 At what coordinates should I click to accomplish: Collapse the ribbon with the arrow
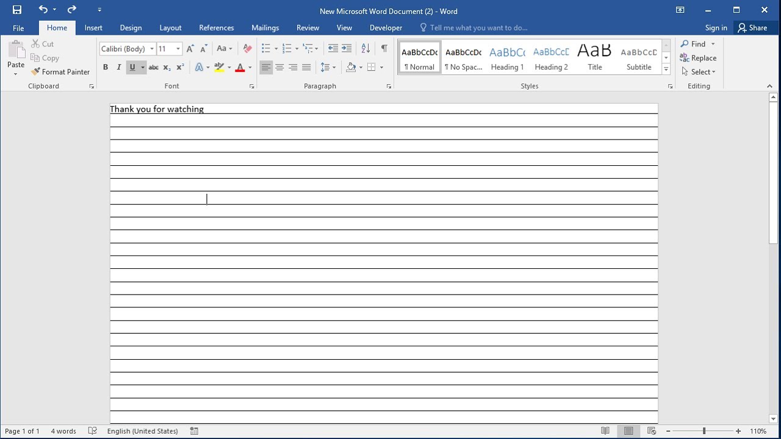[x=769, y=86]
